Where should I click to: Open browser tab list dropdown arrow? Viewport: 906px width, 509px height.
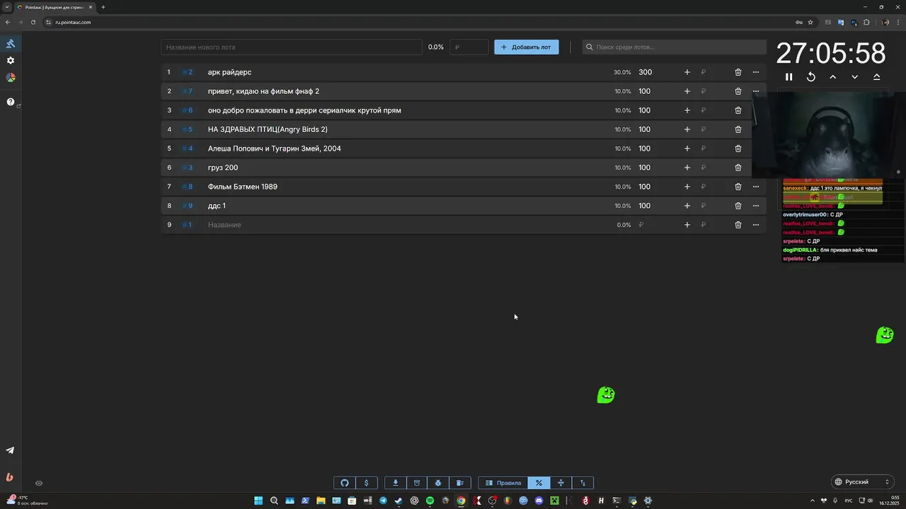7,7
